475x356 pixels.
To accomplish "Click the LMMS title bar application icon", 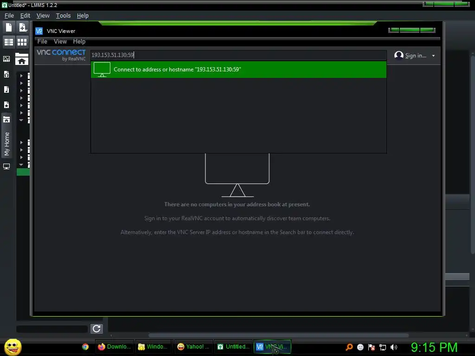I will pos(5,5).
